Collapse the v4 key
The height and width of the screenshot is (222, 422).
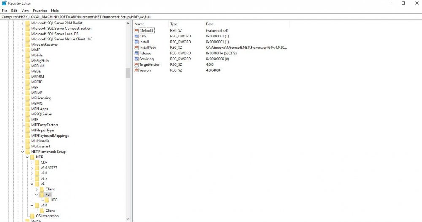coord(32,184)
